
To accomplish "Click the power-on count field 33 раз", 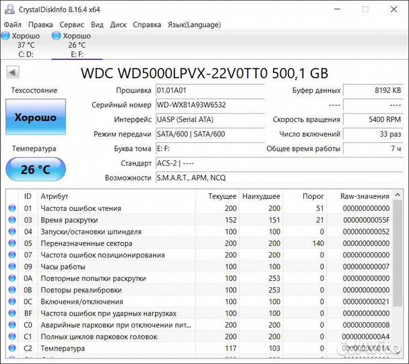I will (x=373, y=134).
